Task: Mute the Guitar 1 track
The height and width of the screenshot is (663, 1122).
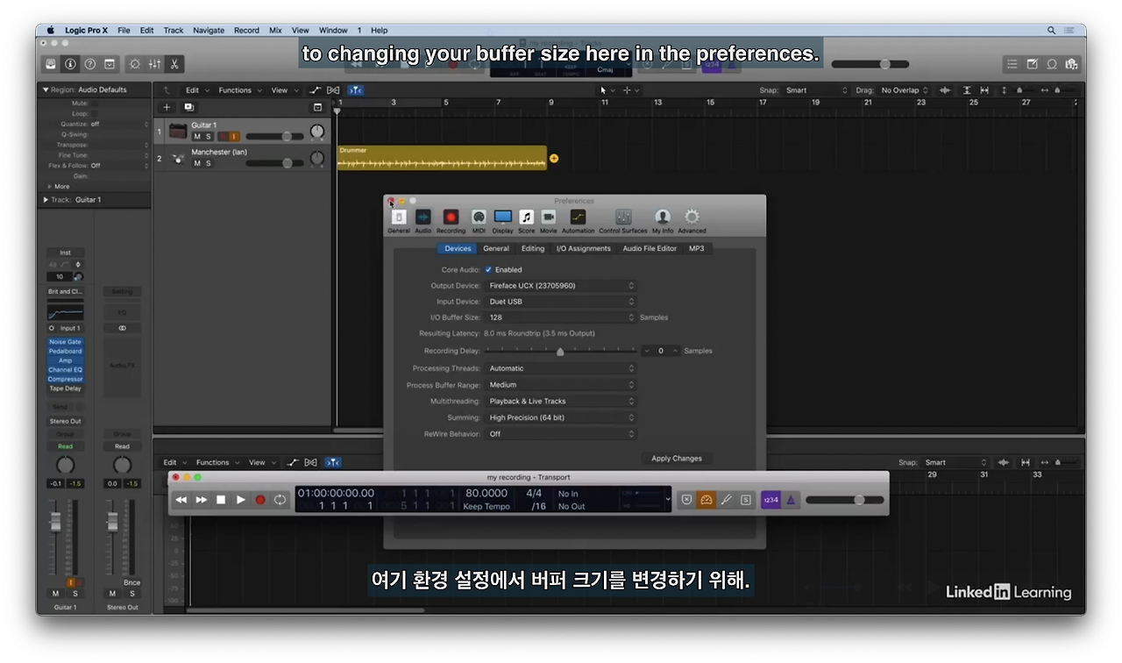Action: point(197,137)
